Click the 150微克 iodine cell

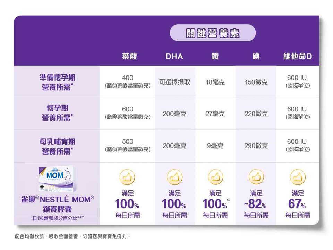(x=256, y=82)
